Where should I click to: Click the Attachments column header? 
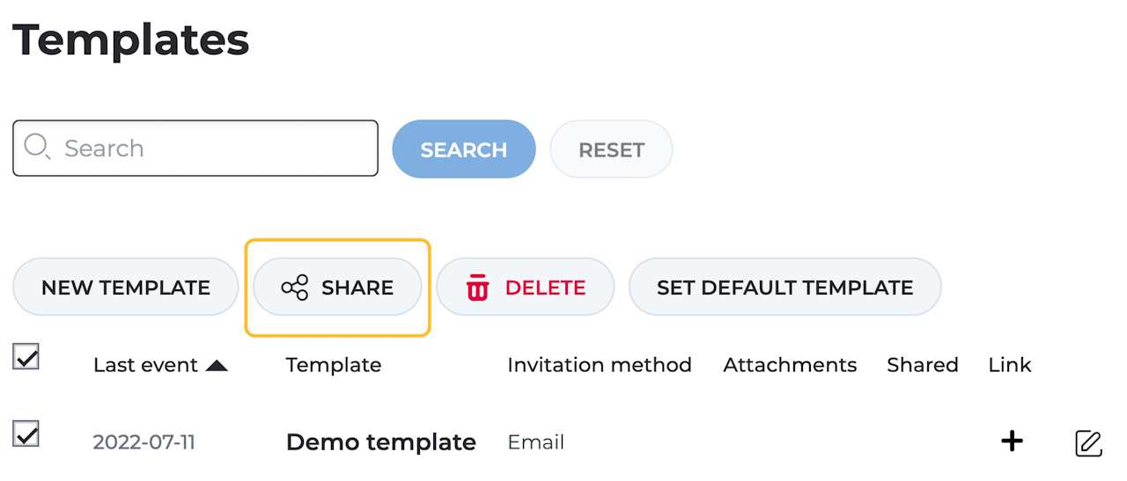(x=790, y=365)
